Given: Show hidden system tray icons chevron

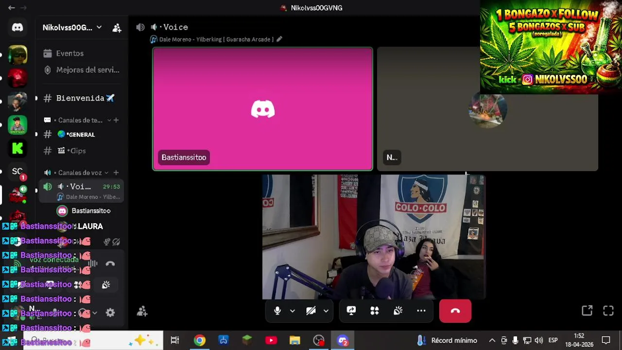Looking at the screenshot, I should click(x=492, y=340).
